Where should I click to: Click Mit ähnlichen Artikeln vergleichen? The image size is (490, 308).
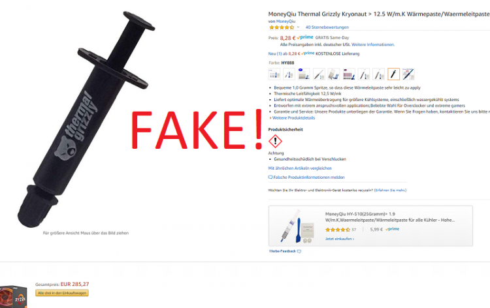[x=300, y=168]
